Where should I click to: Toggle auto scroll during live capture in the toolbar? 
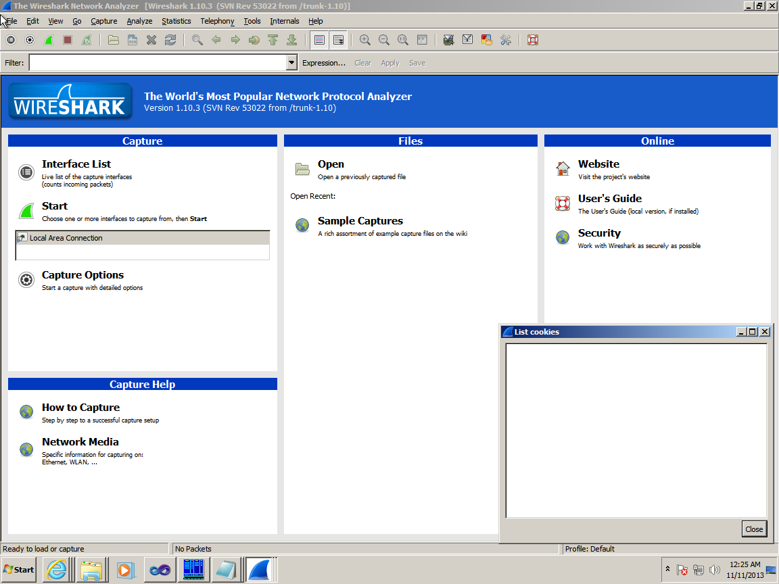click(338, 41)
